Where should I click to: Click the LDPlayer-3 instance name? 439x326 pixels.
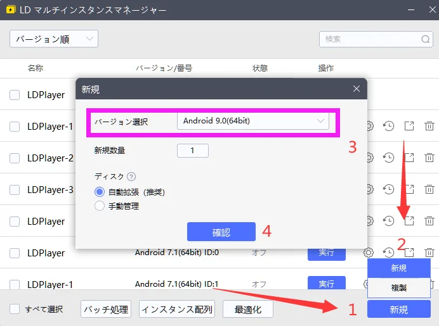[x=50, y=190]
